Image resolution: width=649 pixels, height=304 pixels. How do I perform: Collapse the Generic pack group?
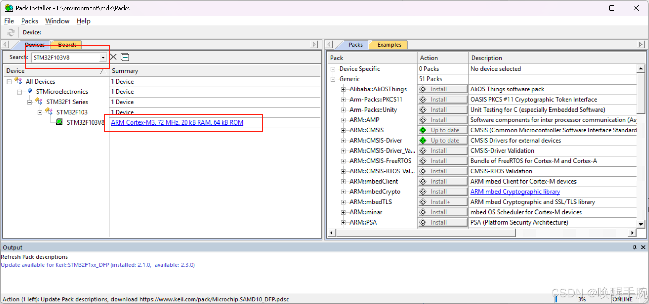coord(333,79)
